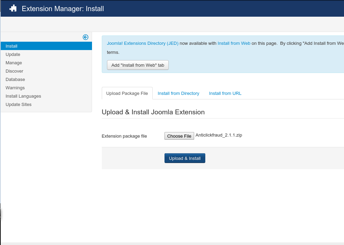Click the puzzle piece extension icon
344x245 pixels.
click(x=13, y=8)
